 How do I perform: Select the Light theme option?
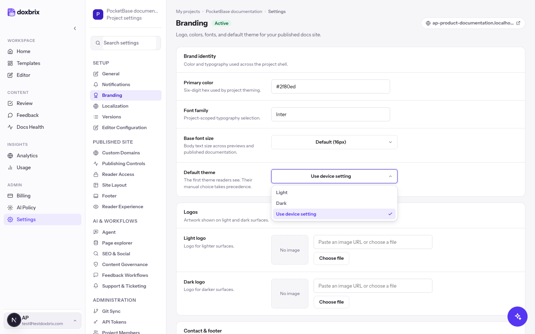(x=334, y=193)
